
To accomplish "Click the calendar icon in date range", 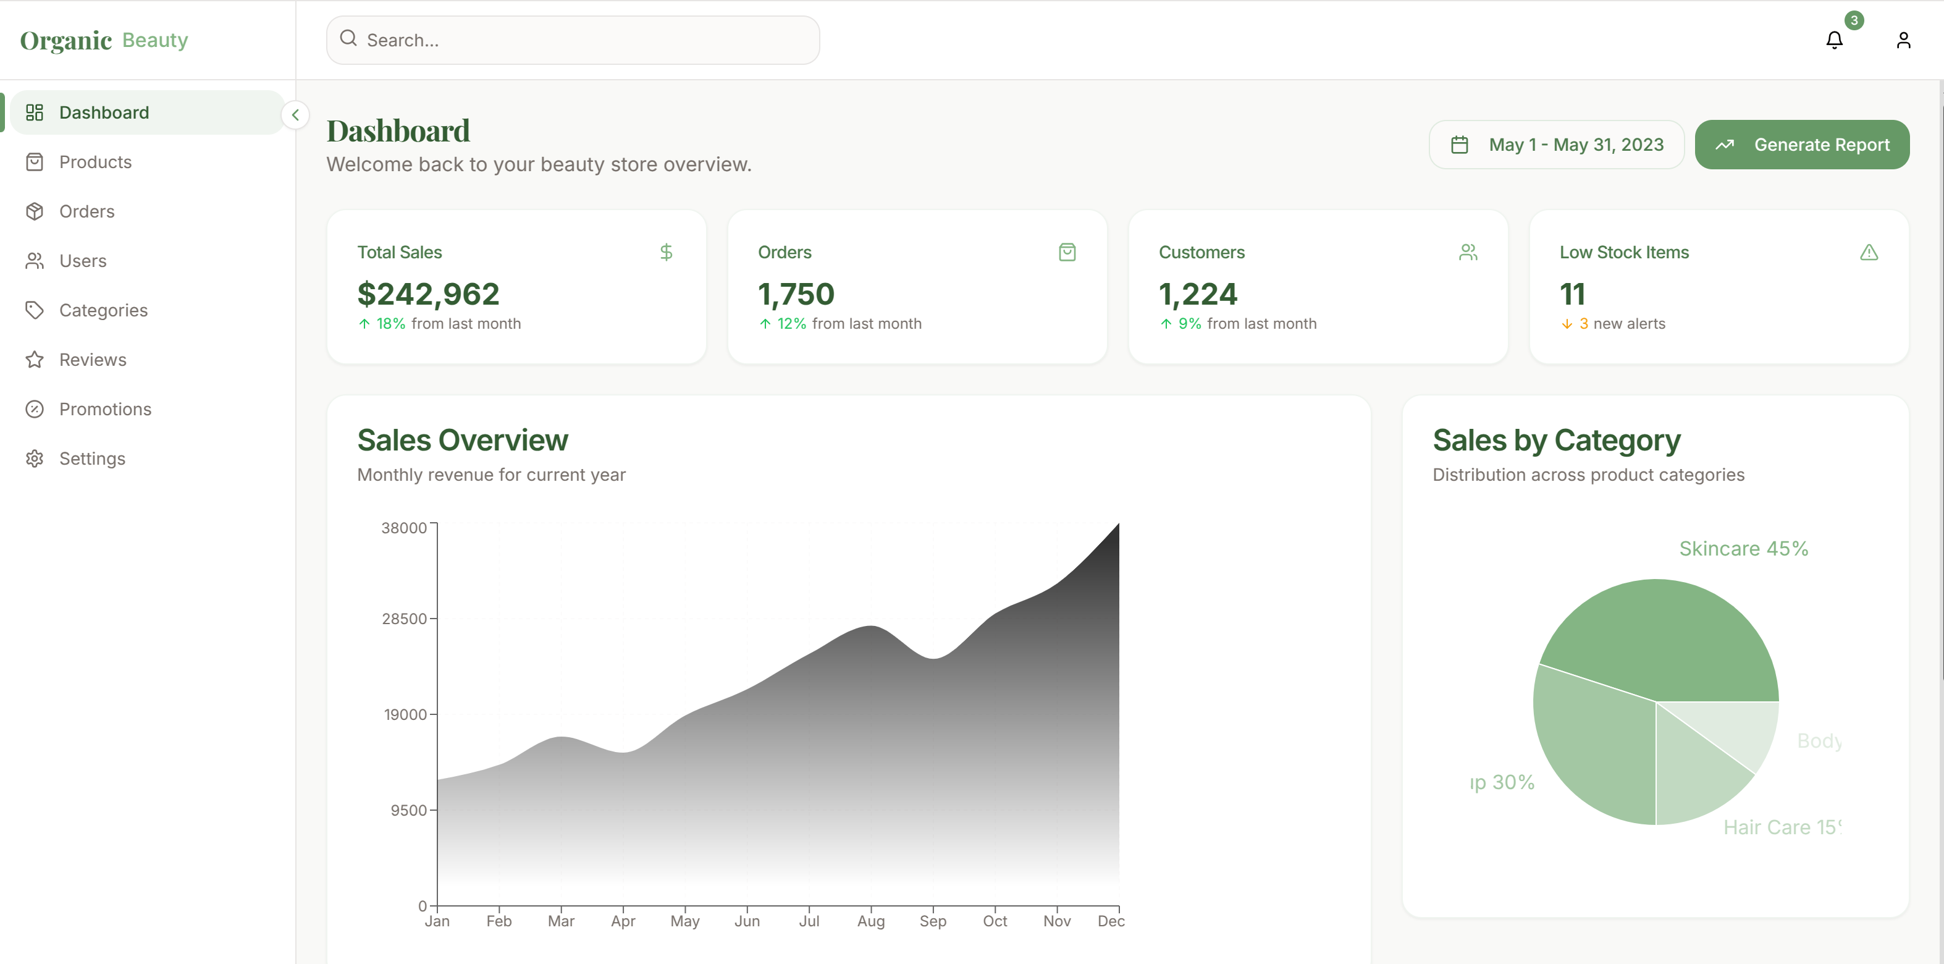I will click(x=1460, y=145).
